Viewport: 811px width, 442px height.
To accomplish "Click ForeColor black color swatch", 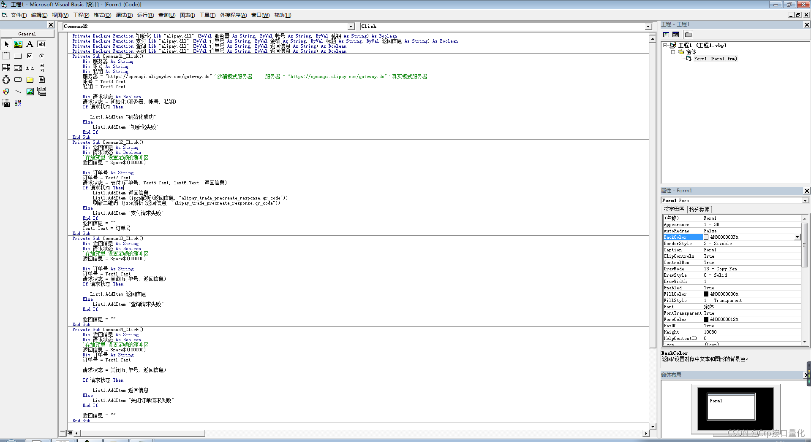I will (x=706, y=319).
